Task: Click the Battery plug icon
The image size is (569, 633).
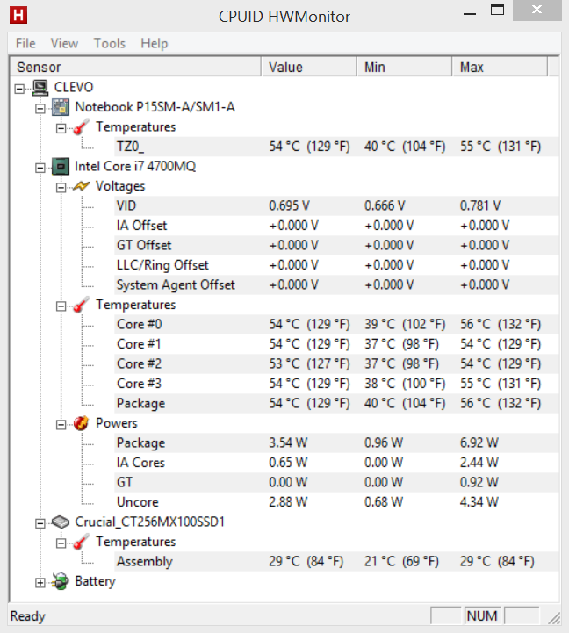Action: [61, 581]
